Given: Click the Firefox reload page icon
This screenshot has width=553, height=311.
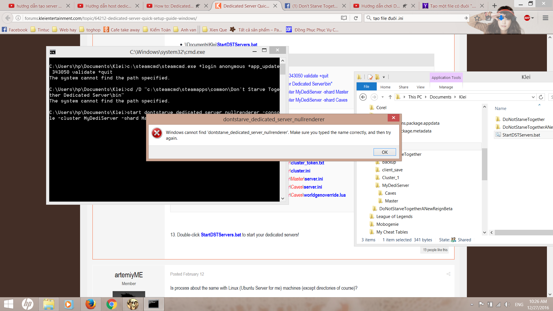Looking at the screenshot, I should [x=356, y=18].
